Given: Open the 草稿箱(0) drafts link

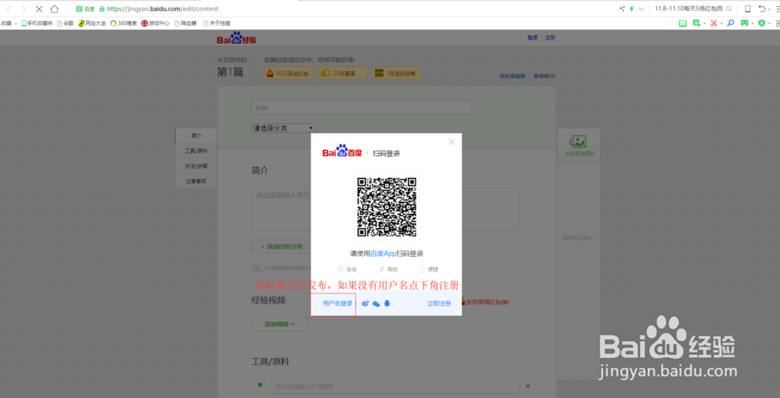Looking at the screenshot, I should (x=544, y=76).
